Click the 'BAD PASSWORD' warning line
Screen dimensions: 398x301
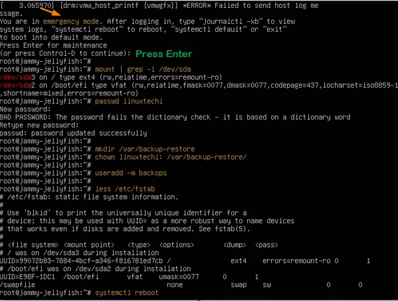175,117
